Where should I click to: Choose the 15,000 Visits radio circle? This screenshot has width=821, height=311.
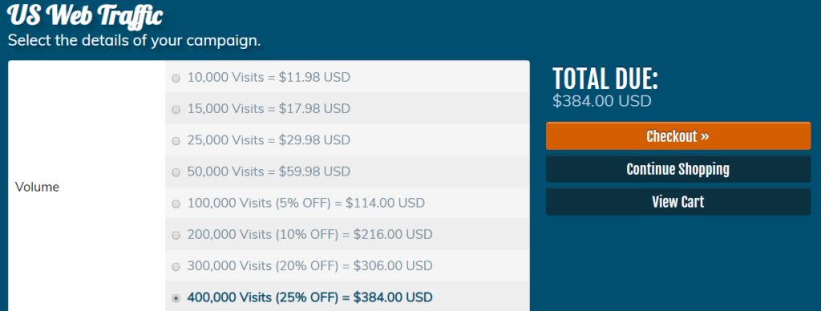tap(176, 110)
